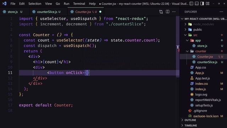The image size is (227, 128).
Task: Open App.js in explorer
Action: (x=199, y=73)
